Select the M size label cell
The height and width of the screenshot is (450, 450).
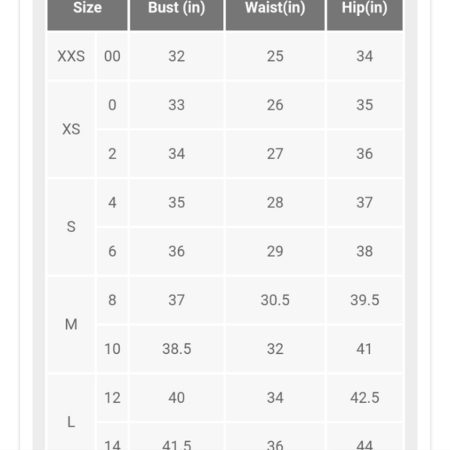71,324
